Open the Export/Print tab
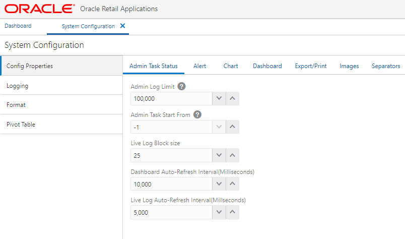 coord(311,66)
